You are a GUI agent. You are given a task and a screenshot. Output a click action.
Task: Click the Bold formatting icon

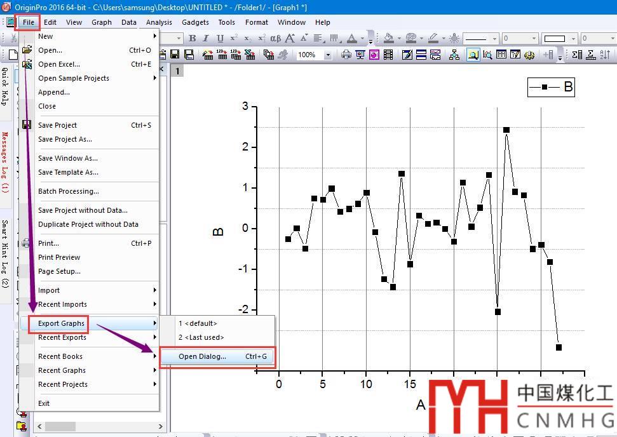pyautogui.click(x=193, y=39)
